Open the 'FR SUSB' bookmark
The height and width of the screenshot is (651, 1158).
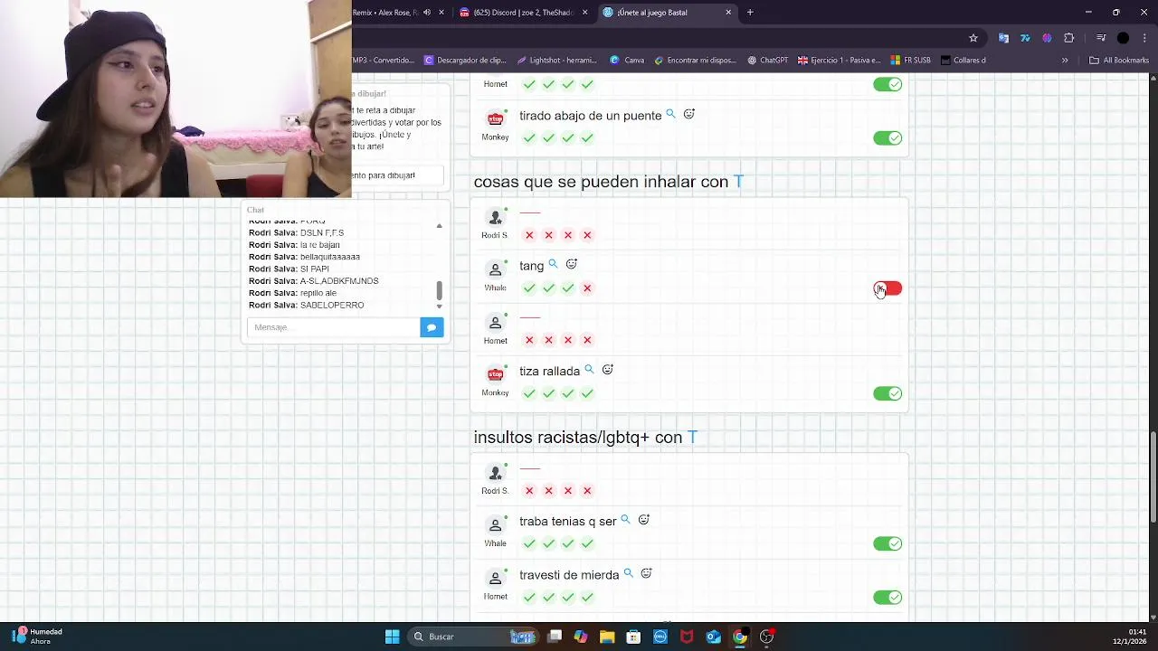click(911, 61)
